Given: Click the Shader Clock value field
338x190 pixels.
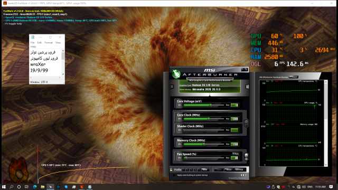Looking at the screenshot, I should click(234, 130).
